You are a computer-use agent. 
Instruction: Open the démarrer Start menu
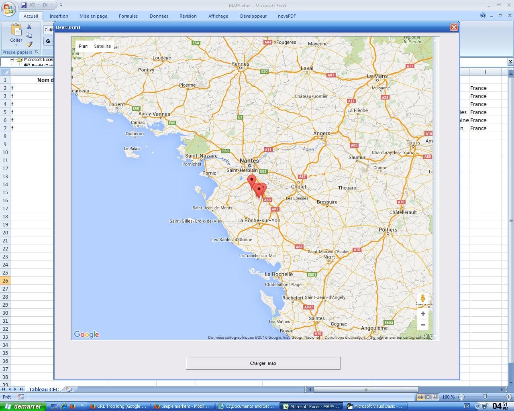click(x=23, y=406)
